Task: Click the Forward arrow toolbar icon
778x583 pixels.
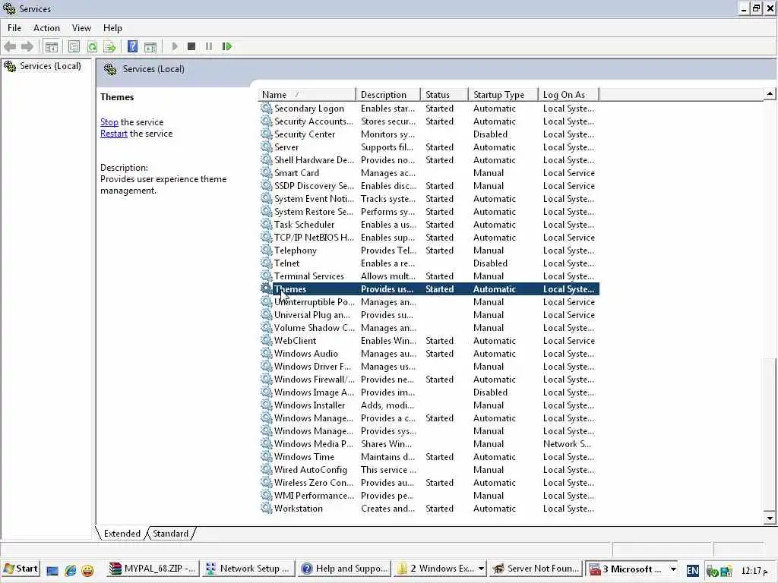Action: [x=27, y=46]
